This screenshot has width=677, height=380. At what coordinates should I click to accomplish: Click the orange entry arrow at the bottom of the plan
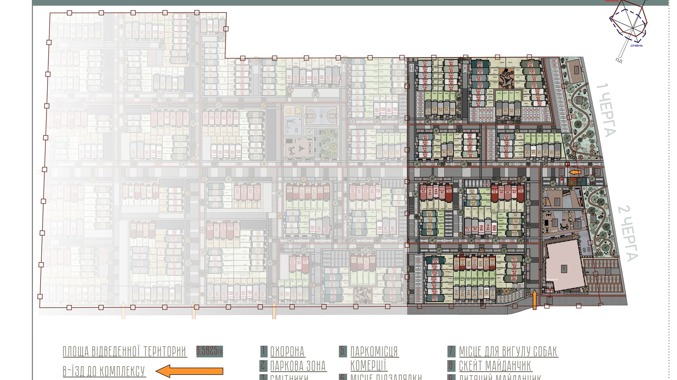[x=534, y=300]
